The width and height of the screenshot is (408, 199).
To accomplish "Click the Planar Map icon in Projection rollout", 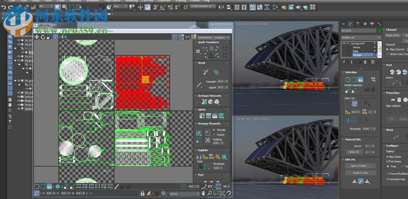I will [x=393, y=100].
